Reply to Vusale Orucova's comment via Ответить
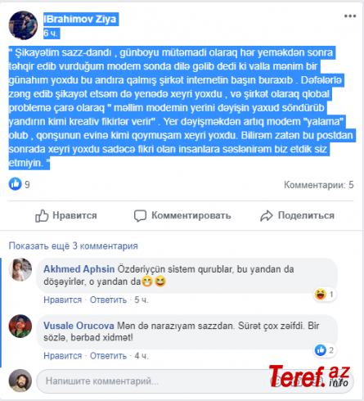 (x=108, y=356)
